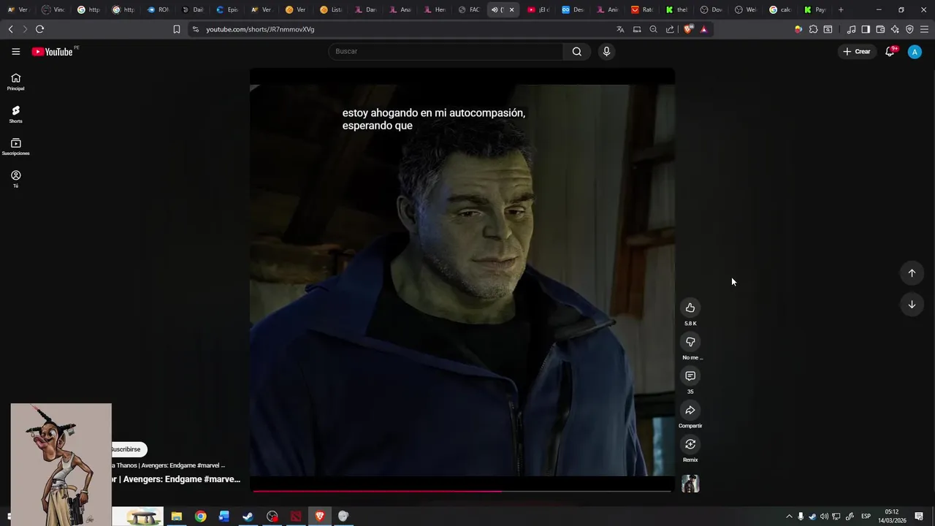The height and width of the screenshot is (526, 935).
Task: Go to previous Short with up arrow
Action: point(912,273)
